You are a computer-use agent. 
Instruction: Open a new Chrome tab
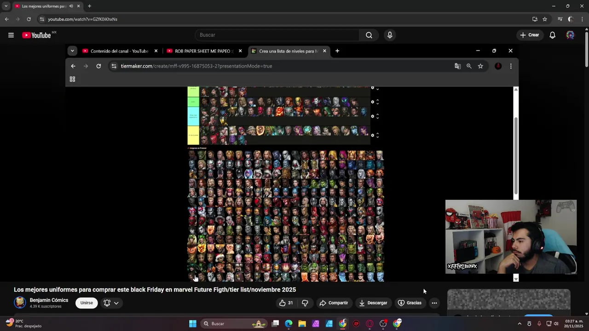[89, 6]
